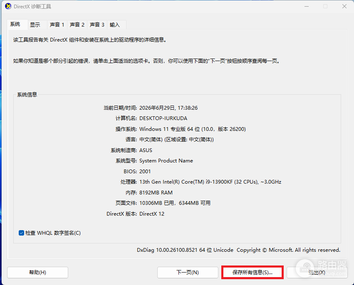
Task: Click the DirectX 12 version value
Action: tap(152, 214)
